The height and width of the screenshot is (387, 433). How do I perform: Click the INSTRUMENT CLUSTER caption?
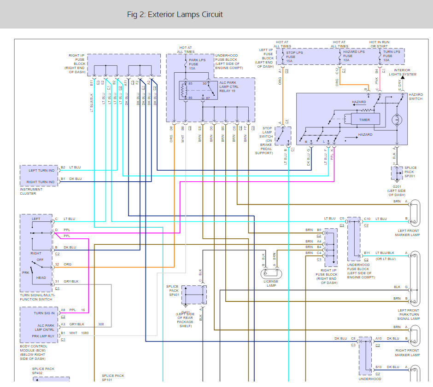[x=31, y=191]
